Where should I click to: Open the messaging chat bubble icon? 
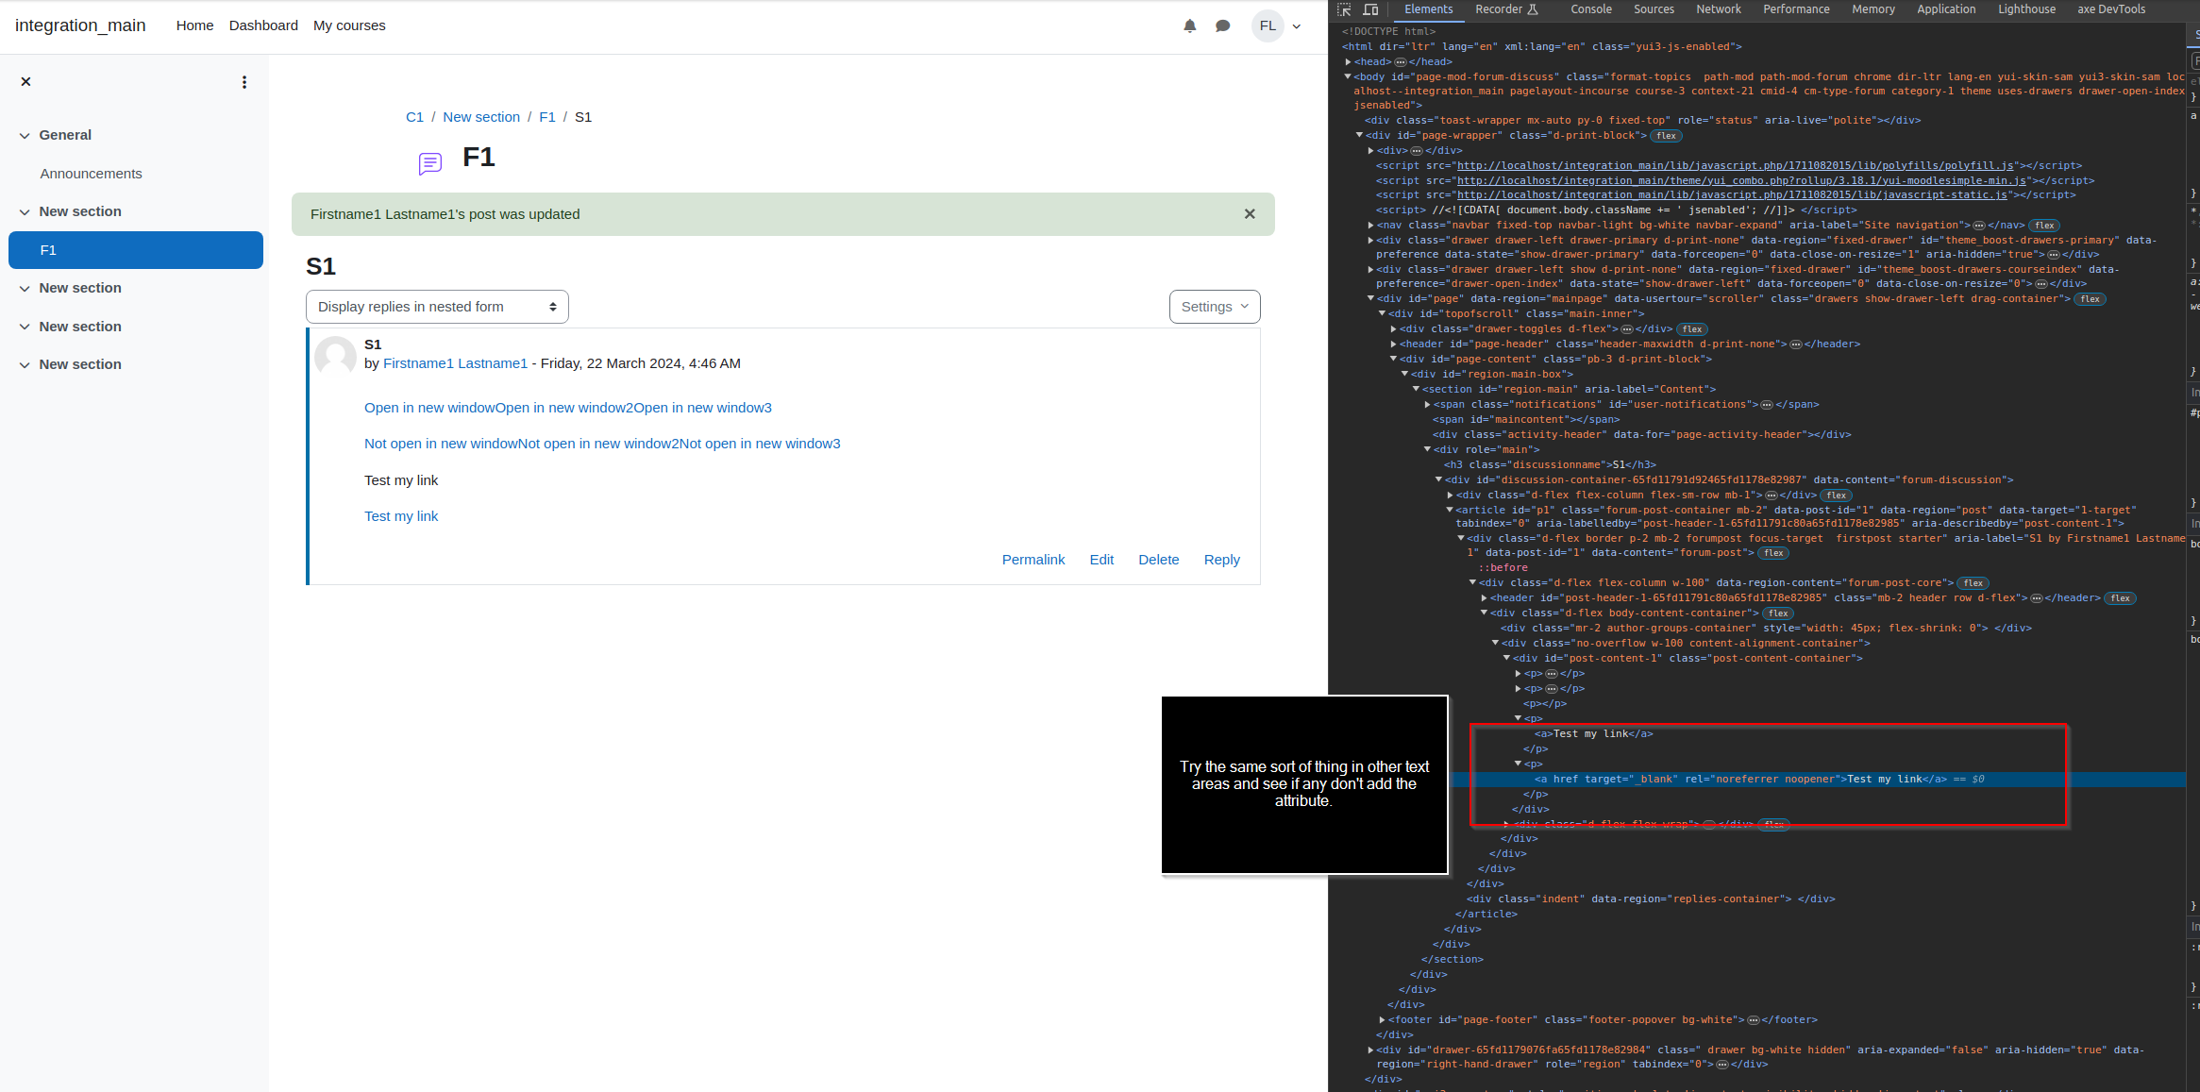pyautogui.click(x=1223, y=25)
